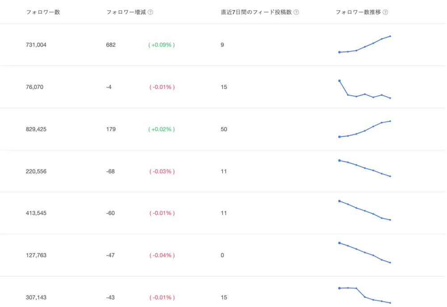Viewport: 447px width, 307px height.
Task: Click the 731,004 follower count cell
Action: 36,45
